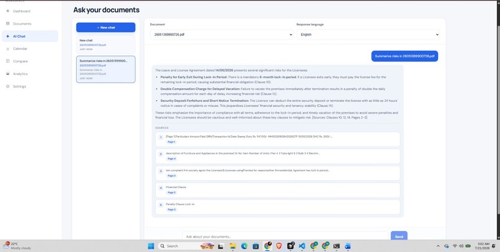Open source 1 stamp duty particulars card
The image size is (500, 252).
click(277, 139)
